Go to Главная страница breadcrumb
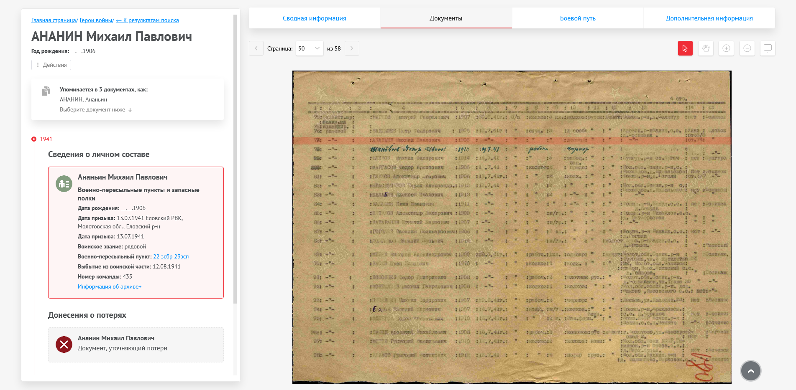The width and height of the screenshot is (796, 390). 54,20
